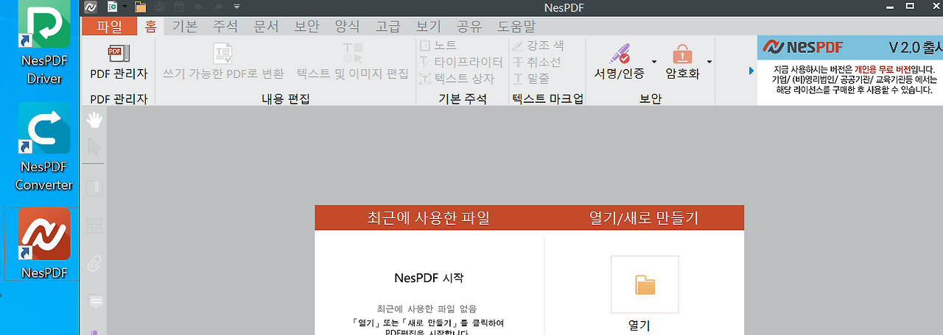Open the customize quick-access toolbar dropdown
This screenshot has height=335, width=943.
[x=236, y=7]
